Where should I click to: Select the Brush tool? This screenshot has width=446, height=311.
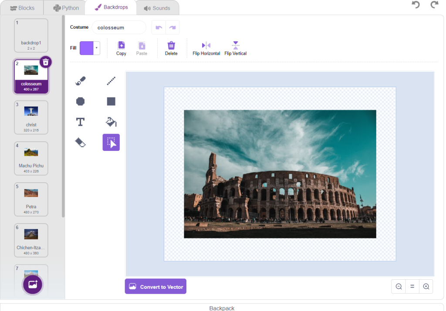pos(81,81)
